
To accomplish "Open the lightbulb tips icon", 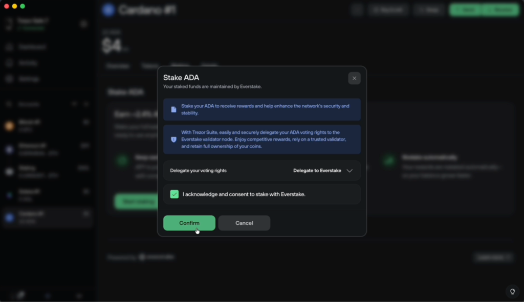I will click(x=511, y=292).
